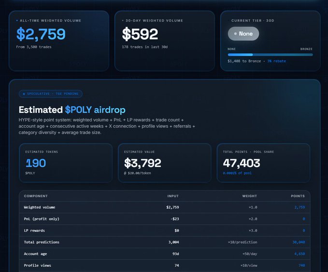Click the Speculative TGE Pending badge
328x272 pixels.
51,94
